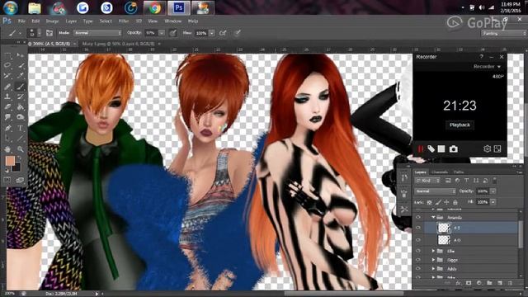Select the Move tool
This screenshot has height=297, width=528.
[x=21, y=55]
